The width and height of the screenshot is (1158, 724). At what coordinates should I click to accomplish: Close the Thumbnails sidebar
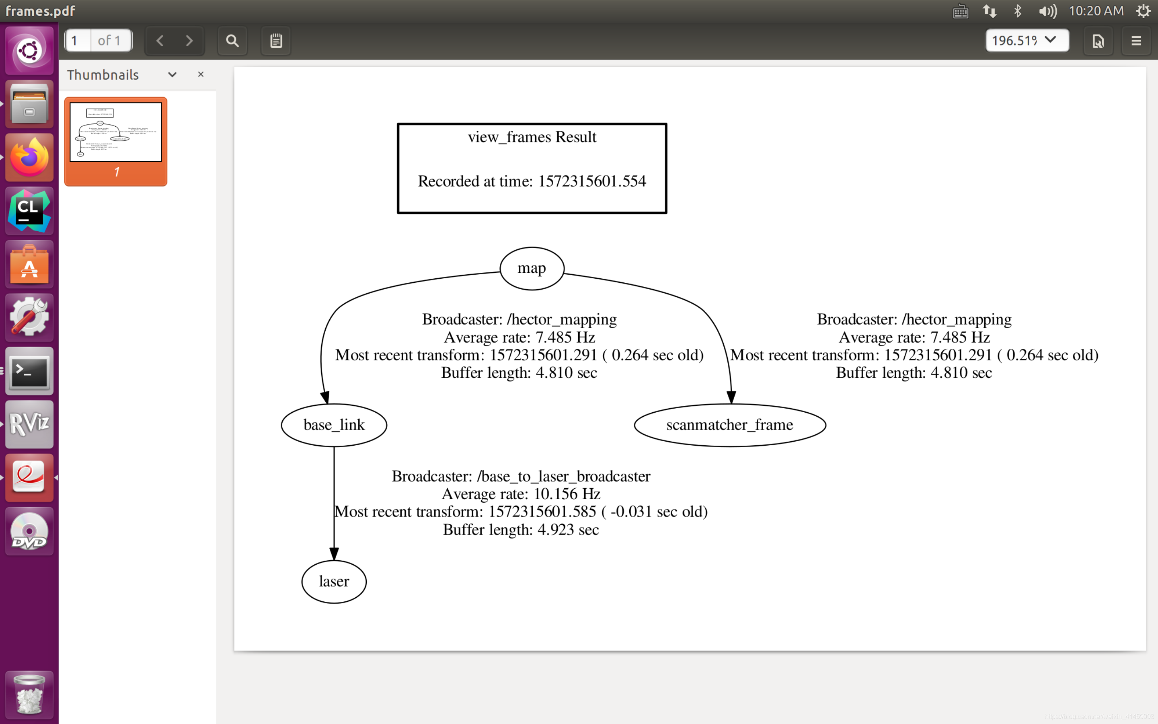(201, 74)
